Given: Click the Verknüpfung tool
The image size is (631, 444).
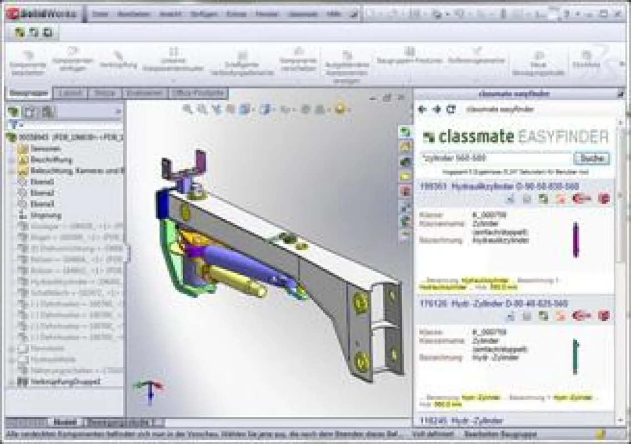Looking at the screenshot, I should (x=118, y=59).
